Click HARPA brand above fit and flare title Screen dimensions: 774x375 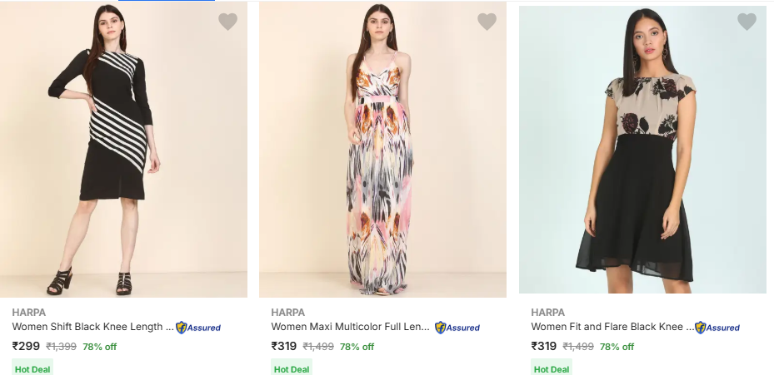548,312
